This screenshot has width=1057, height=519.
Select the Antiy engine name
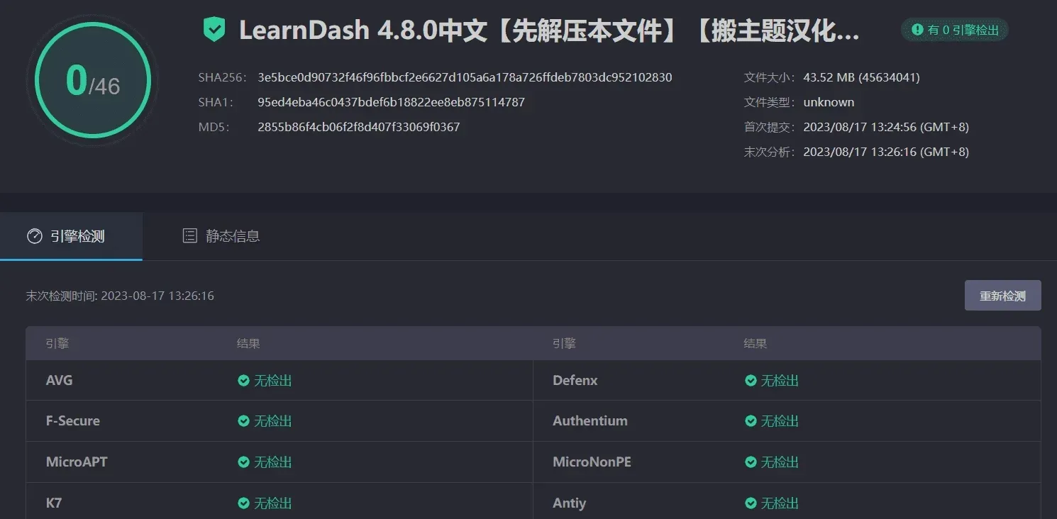coord(570,503)
